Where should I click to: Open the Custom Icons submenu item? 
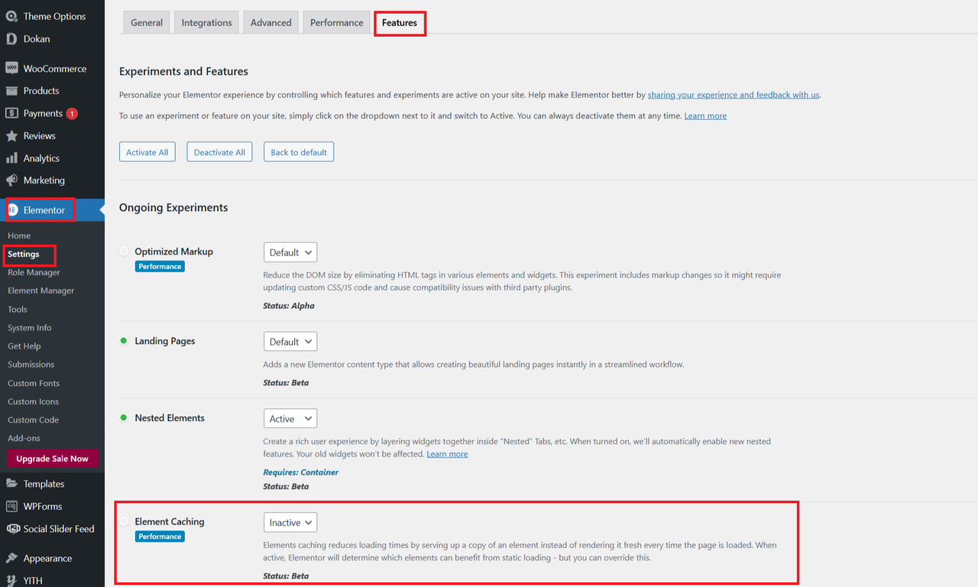tap(34, 401)
